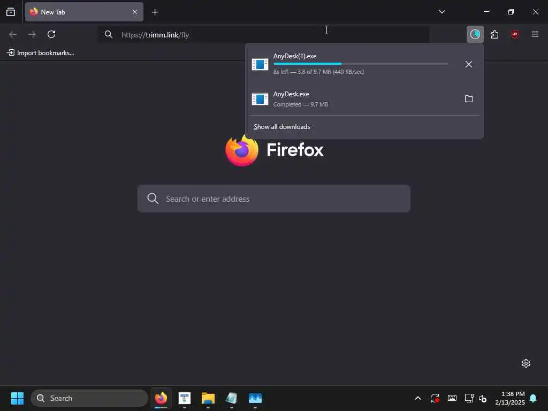Open the Firefox View tab icon

(x=11, y=12)
